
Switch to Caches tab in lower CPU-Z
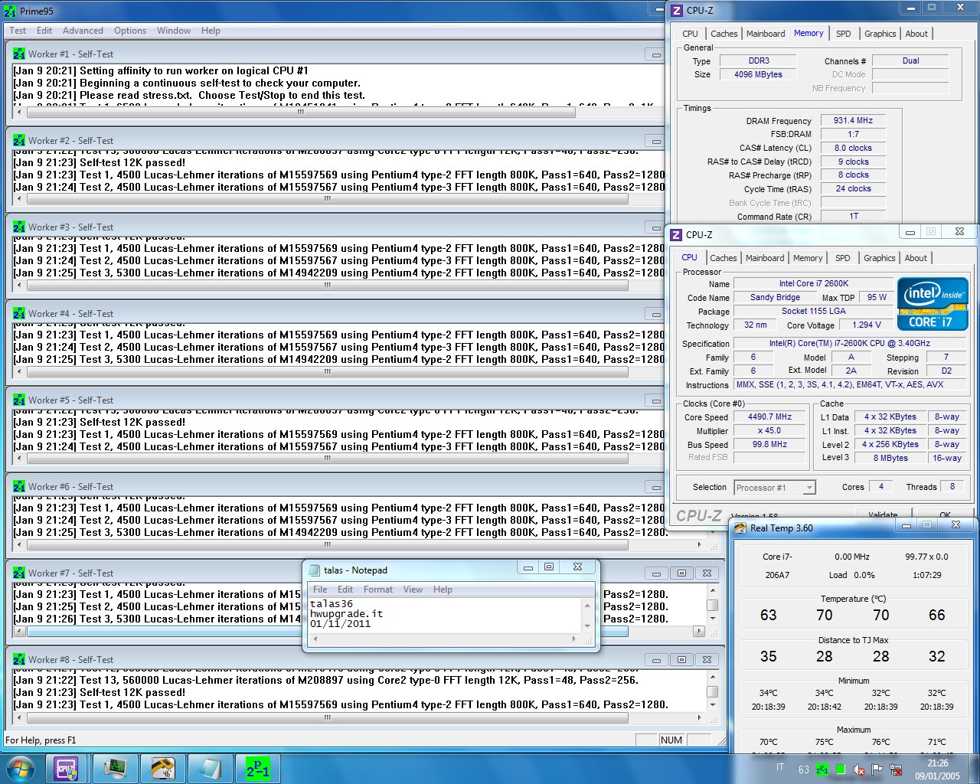click(723, 258)
